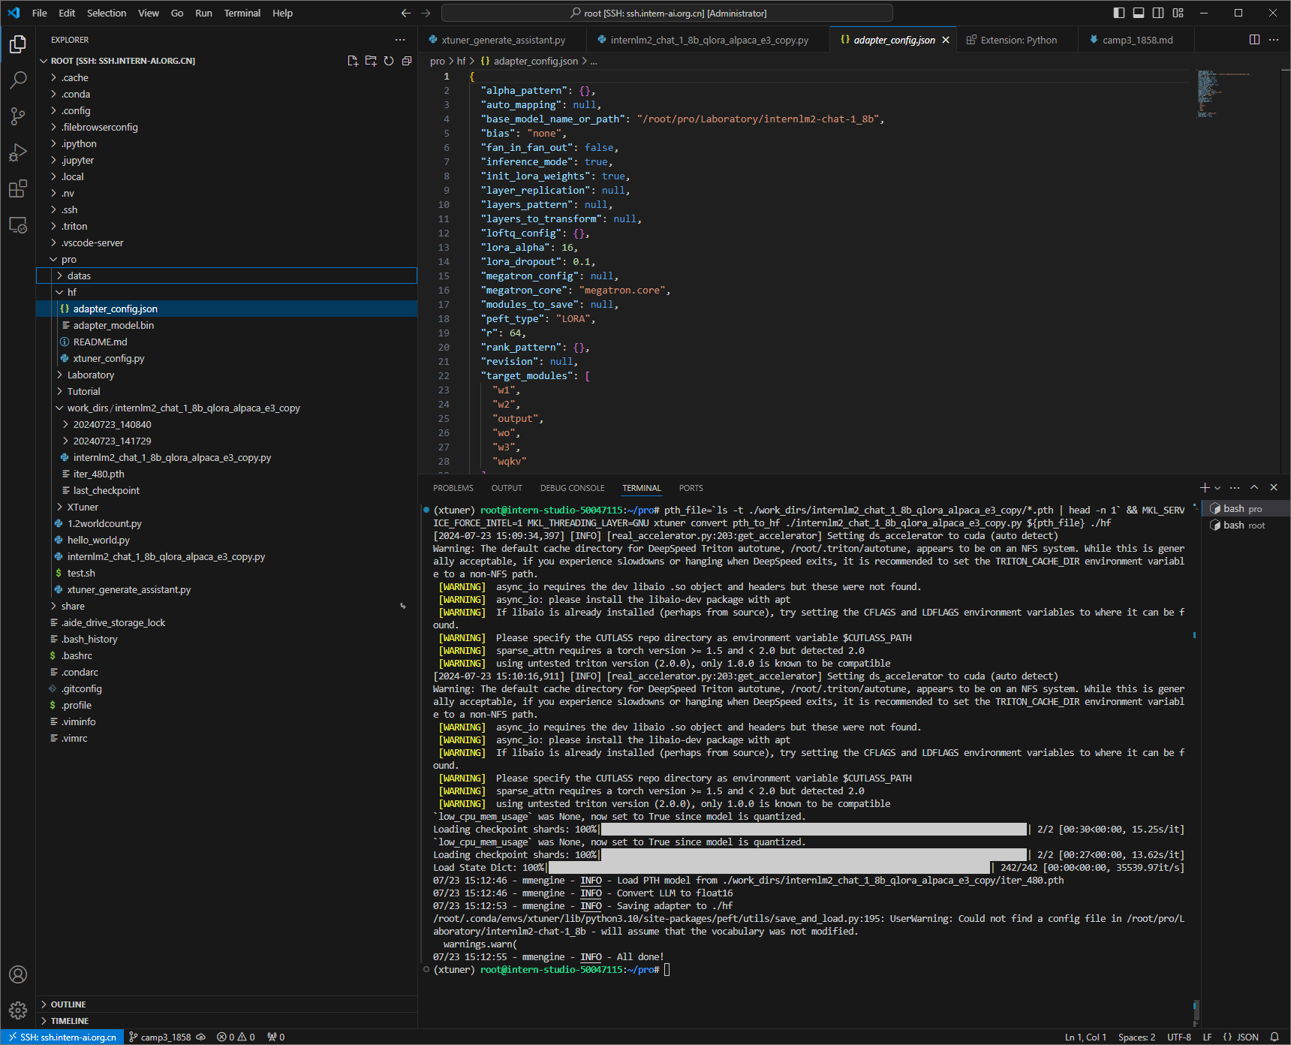Click the command center search box

click(667, 13)
